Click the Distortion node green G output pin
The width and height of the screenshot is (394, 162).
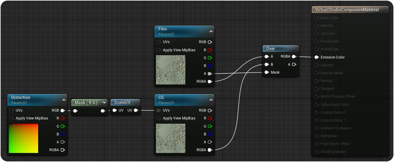62,126
